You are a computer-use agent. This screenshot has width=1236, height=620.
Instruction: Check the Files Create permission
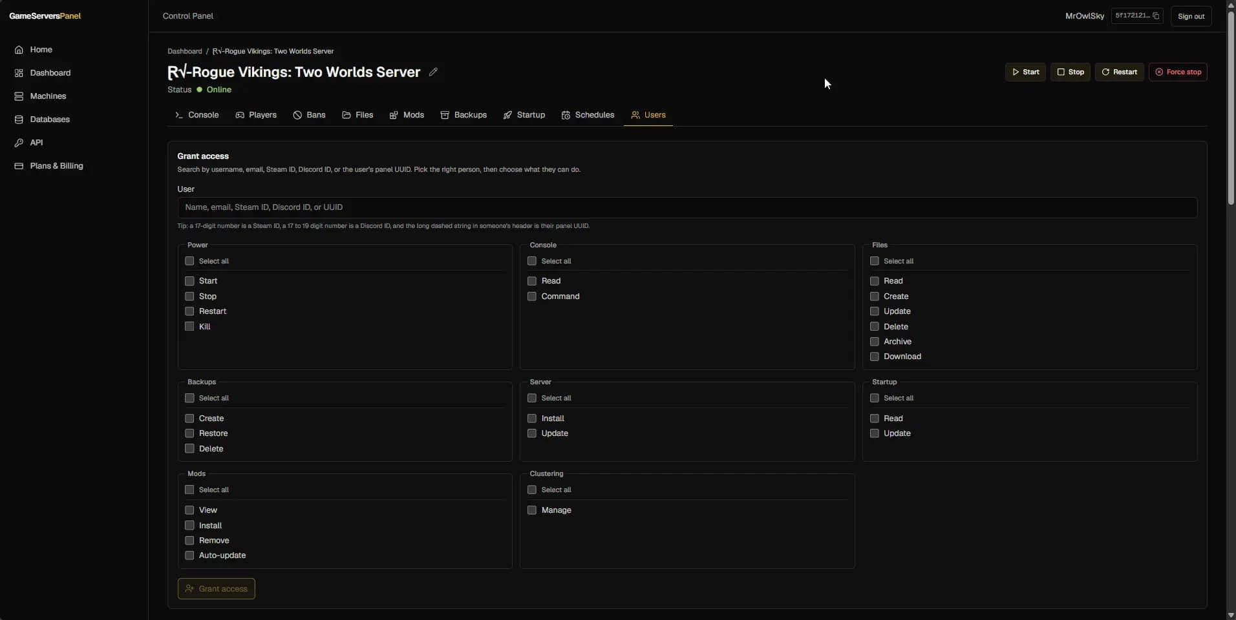coord(875,296)
